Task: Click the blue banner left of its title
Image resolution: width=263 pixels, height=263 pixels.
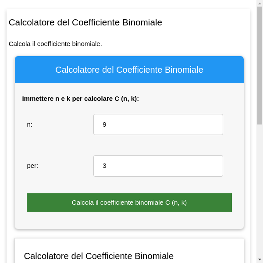Action: click(35, 70)
